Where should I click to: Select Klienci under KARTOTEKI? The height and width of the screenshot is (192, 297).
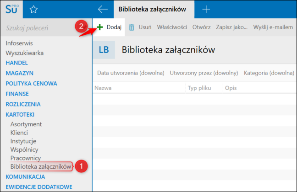pos(19,133)
